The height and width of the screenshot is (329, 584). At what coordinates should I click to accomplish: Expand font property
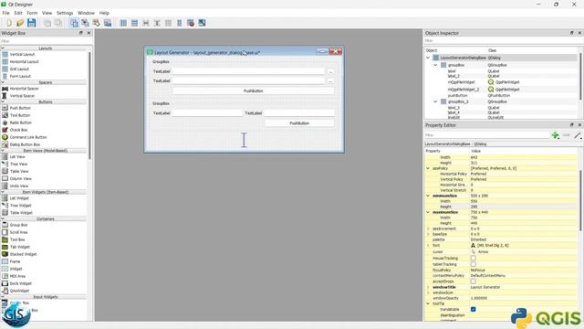pos(428,246)
